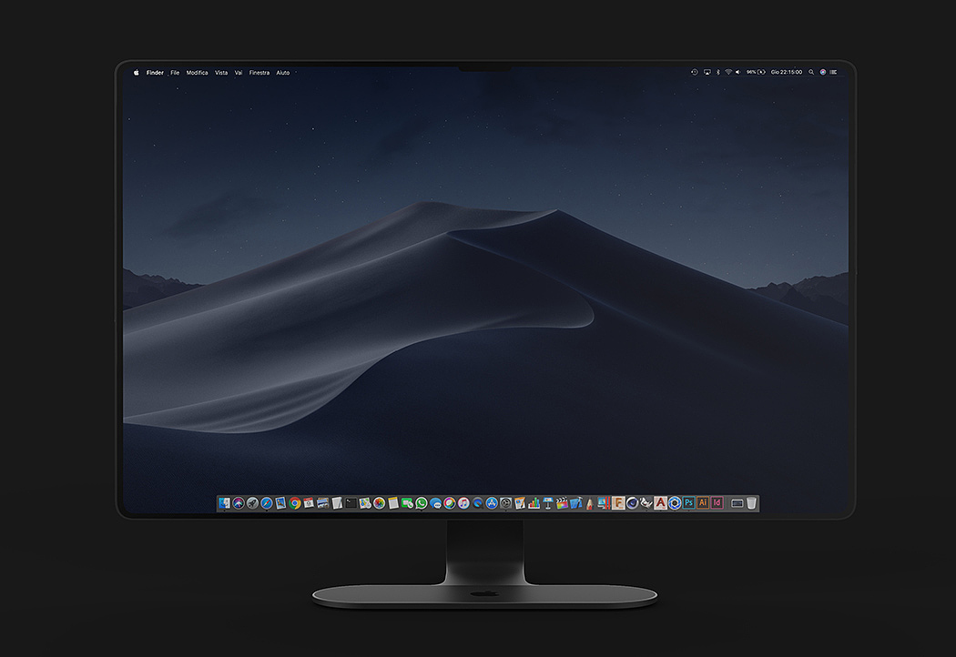Image resolution: width=956 pixels, height=657 pixels.
Task: Open the Trash in the dock
Action: click(x=751, y=503)
